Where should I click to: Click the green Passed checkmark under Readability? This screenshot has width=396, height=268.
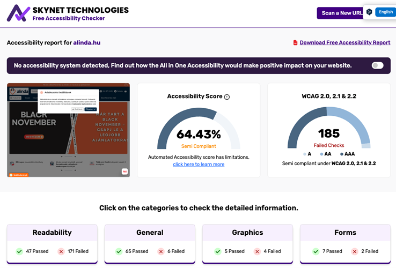[19, 251]
